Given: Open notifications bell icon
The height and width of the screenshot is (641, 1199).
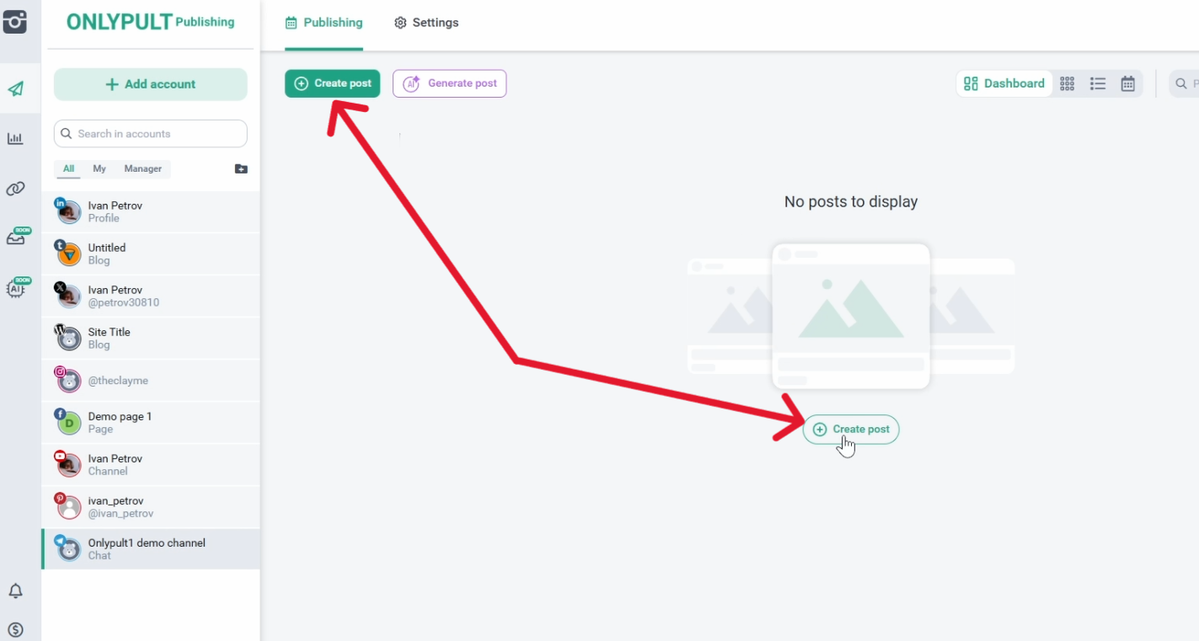Looking at the screenshot, I should pos(15,591).
